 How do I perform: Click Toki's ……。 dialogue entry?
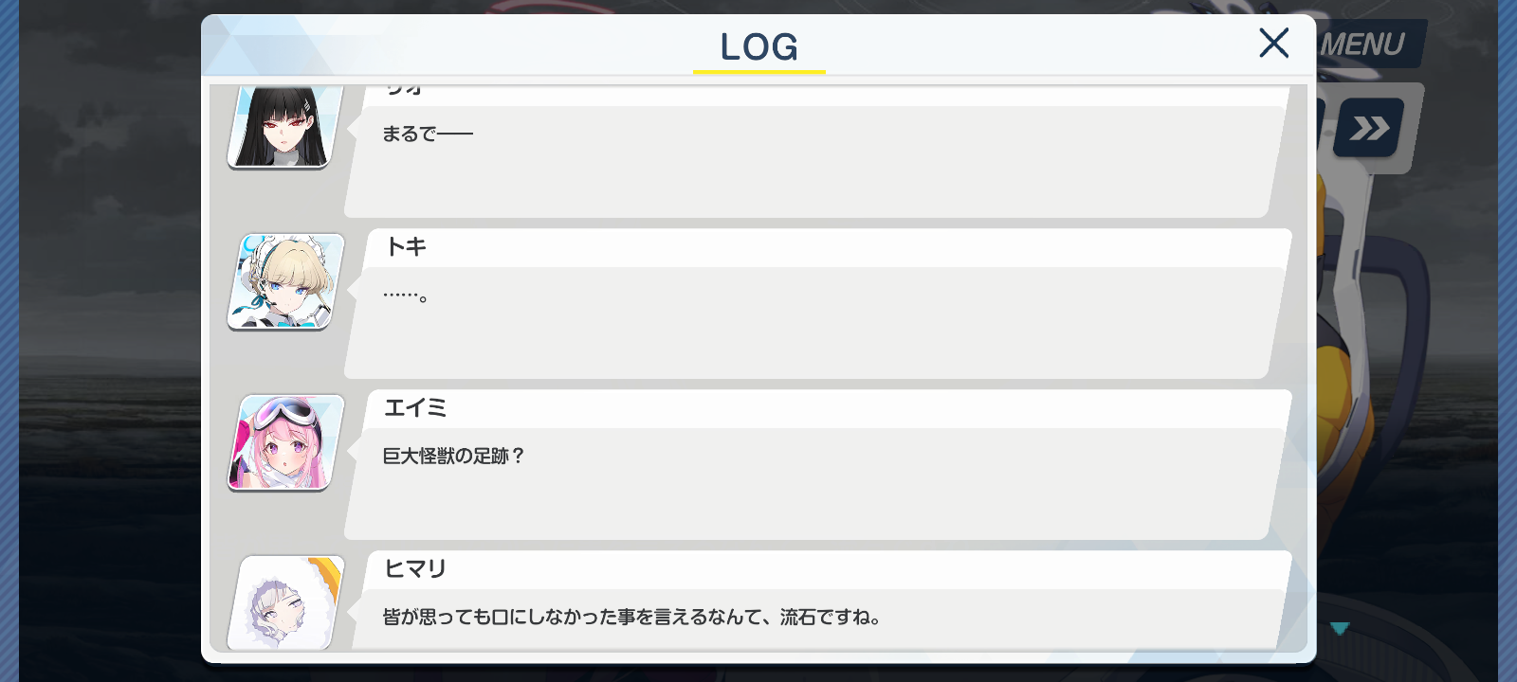tap(815, 322)
